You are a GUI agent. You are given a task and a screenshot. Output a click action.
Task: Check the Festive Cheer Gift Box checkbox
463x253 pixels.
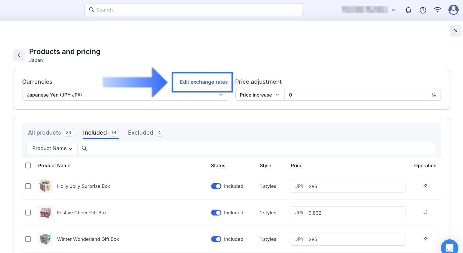coord(28,213)
